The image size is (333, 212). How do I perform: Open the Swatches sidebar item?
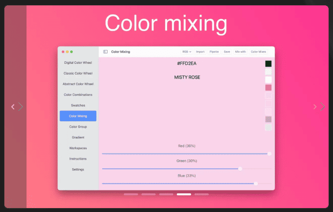click(x=78, y=105)
